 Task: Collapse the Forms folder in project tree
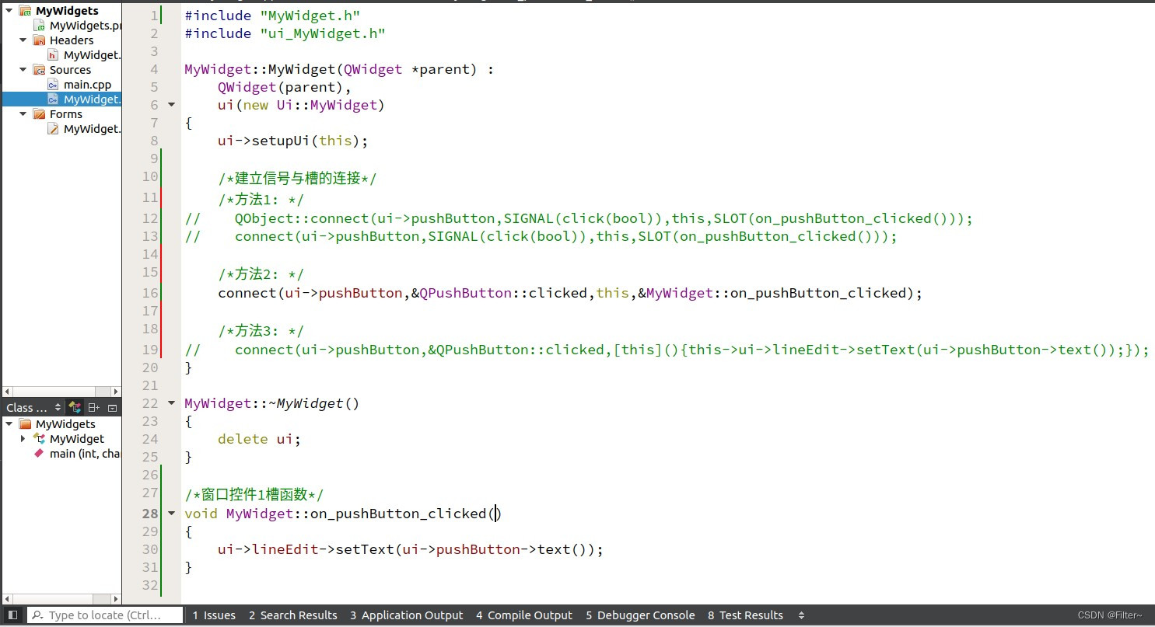coord(23,114)
